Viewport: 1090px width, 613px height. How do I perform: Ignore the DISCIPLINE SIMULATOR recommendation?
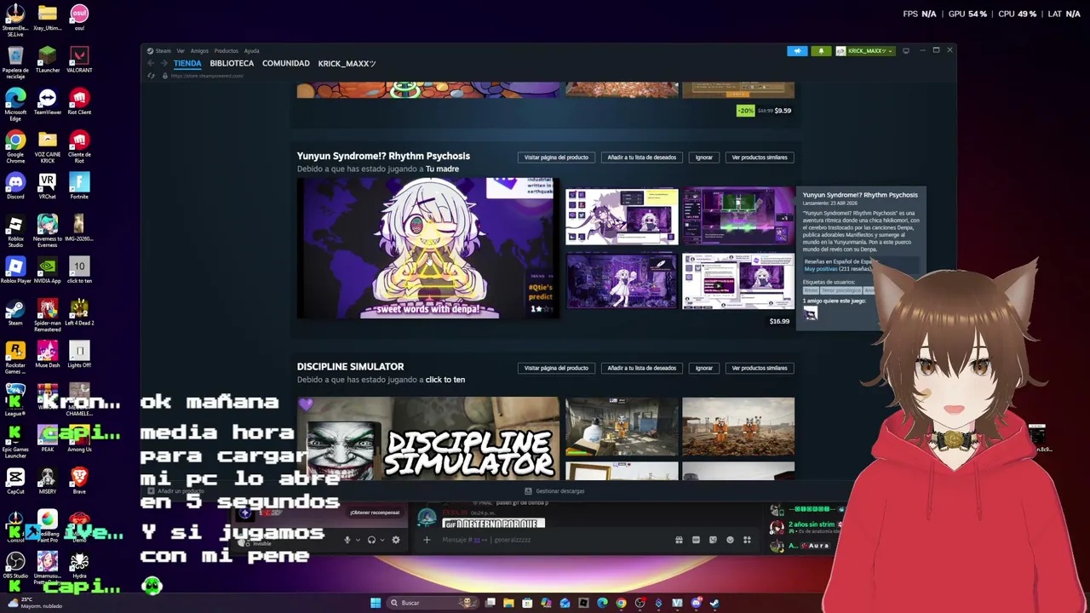[x=703, y=368]
